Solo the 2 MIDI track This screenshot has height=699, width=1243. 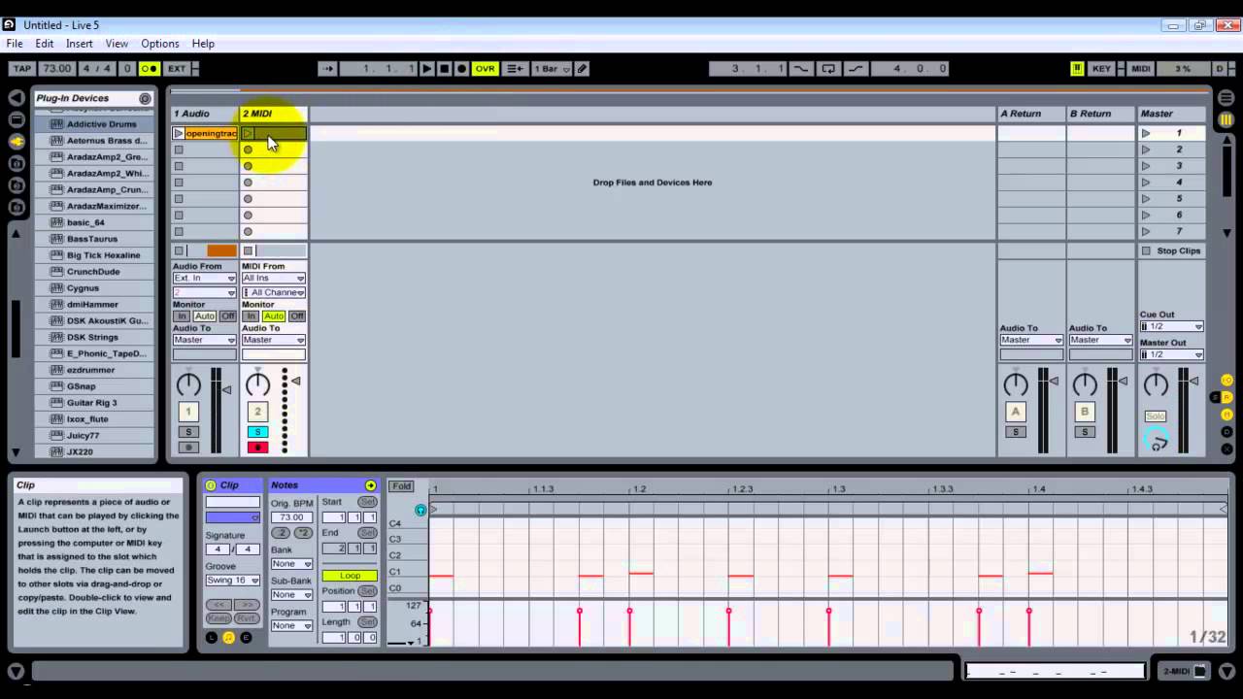pyautogui.click(x=257, y=432)
